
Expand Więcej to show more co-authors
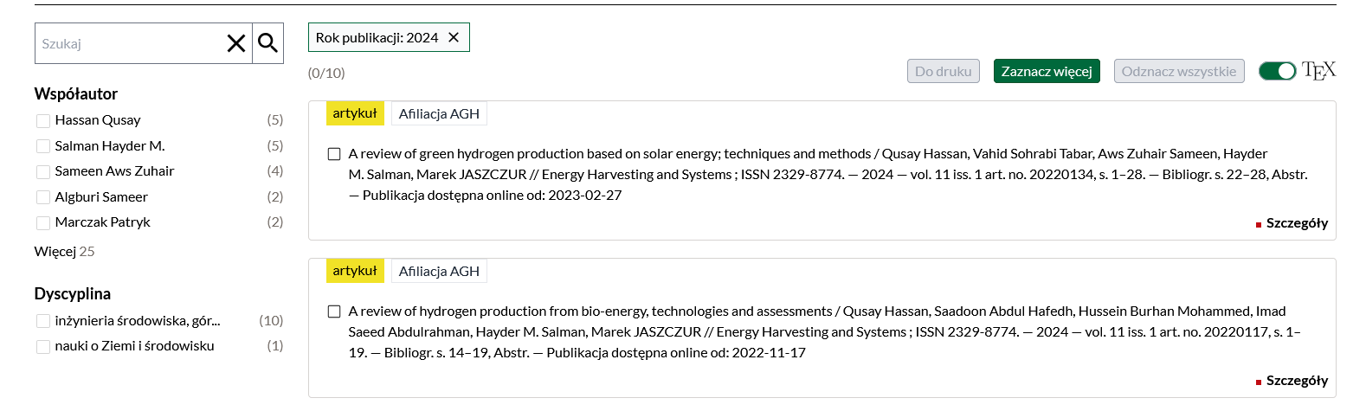click(x=55, y=252)
